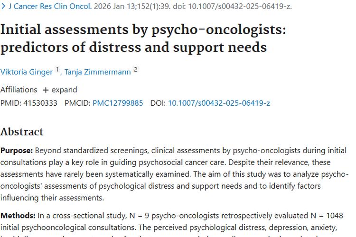Click the PMCID label text
Viewport: 356px width, 237px height.
click(77, 103)
